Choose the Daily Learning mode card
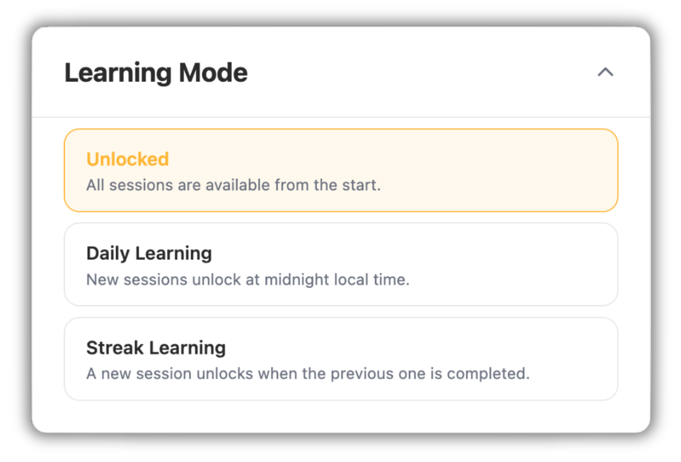 (x=341, y=264)
